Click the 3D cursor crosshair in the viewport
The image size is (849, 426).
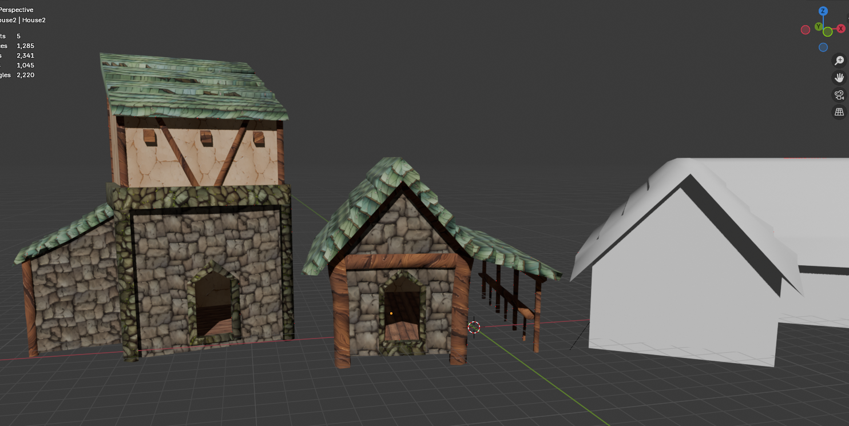point(474,327)
